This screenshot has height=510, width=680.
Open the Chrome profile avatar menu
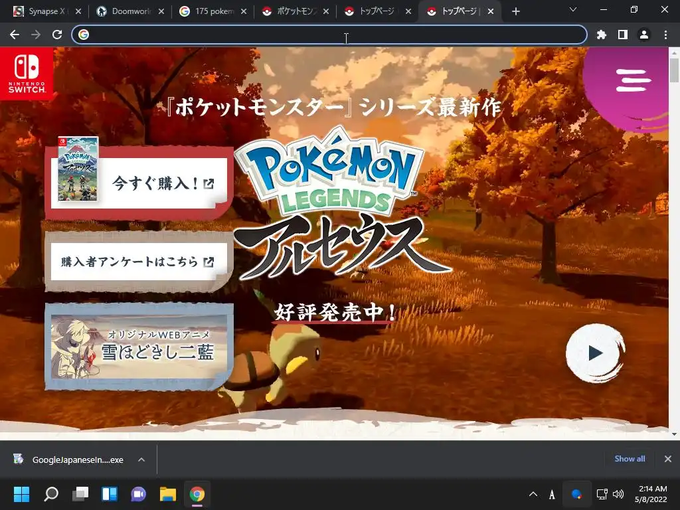point(644,35)
